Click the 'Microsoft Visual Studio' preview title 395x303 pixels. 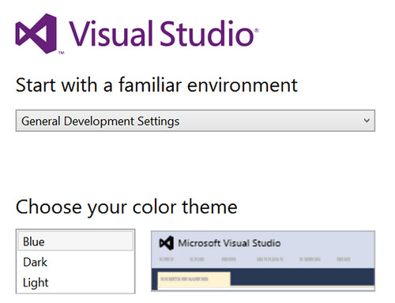[229, 243]
